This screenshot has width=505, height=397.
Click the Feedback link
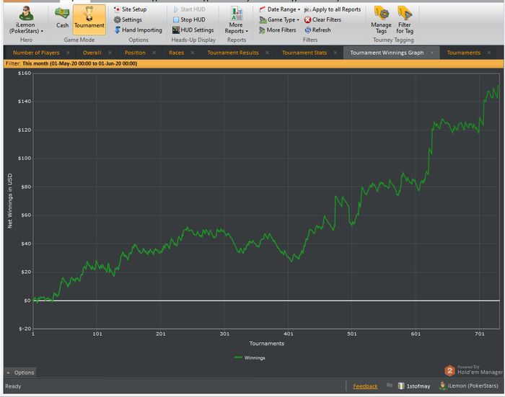(x=365, y=386)
